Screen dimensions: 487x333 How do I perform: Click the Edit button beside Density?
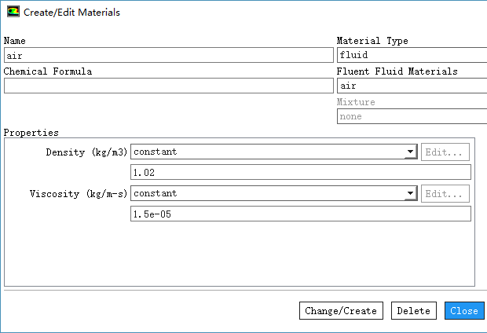point(445,152)
